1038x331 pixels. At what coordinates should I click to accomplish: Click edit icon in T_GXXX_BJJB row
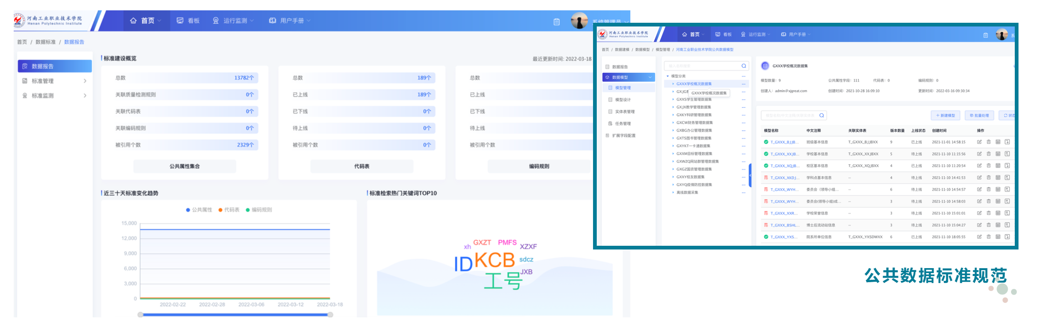pos(979,142)
